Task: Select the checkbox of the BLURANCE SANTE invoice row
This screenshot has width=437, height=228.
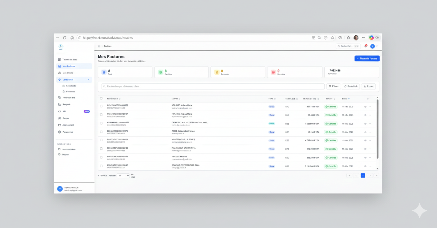Action: click(101, 149)
